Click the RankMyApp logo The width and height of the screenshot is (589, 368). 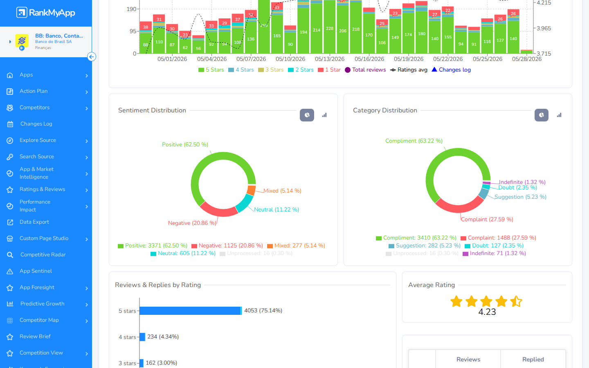[46, 13]
